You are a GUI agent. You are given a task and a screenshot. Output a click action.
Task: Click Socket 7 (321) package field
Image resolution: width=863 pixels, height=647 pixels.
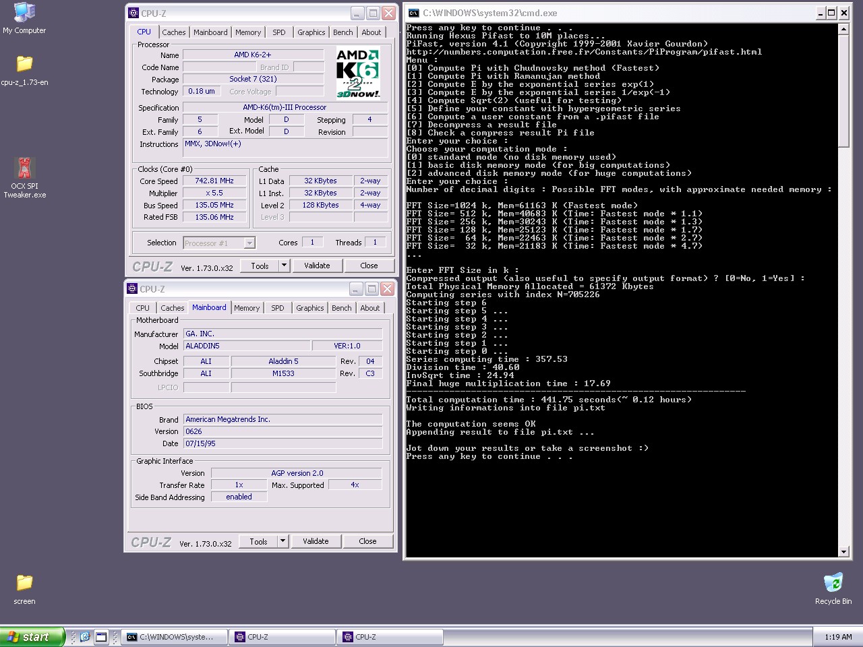pyautogui.click(x=253, y=80)
